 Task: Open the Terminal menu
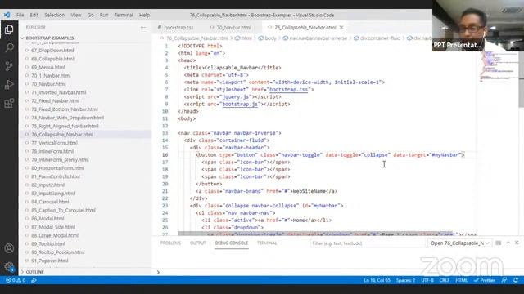(124, 15)
